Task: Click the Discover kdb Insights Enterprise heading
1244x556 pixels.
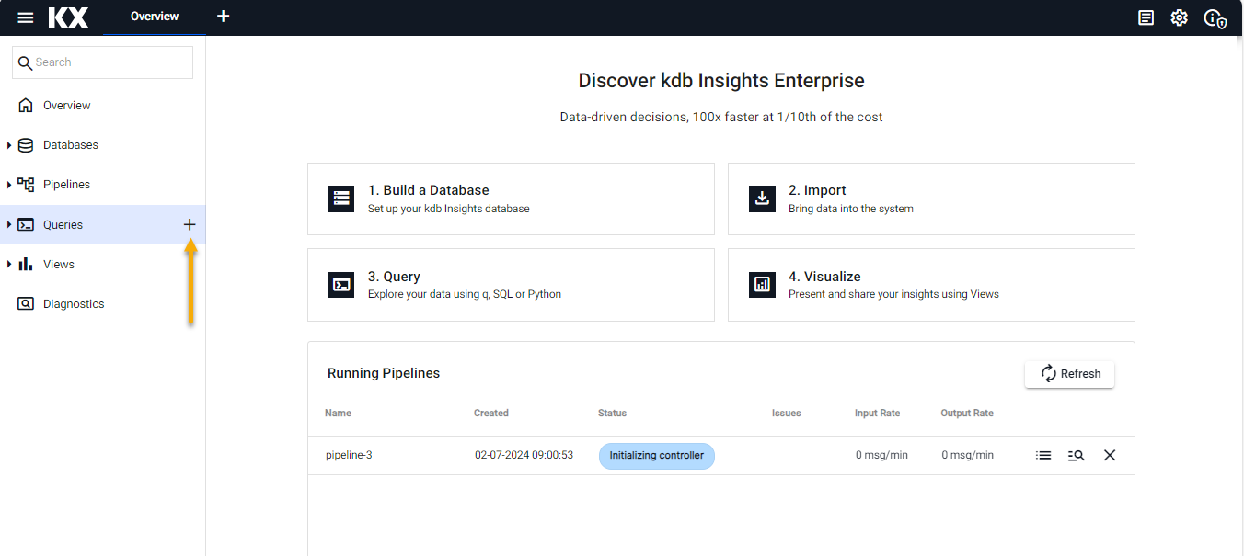Action: (x=721, y=81)
